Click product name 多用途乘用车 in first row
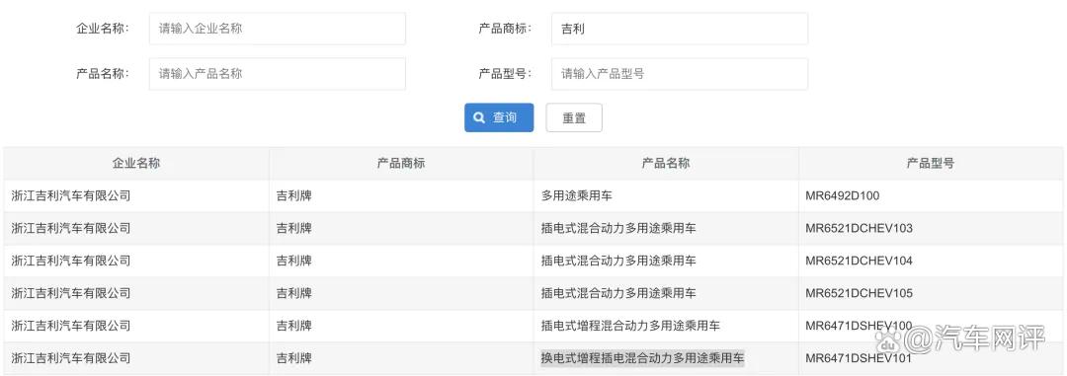The image size is (1067, 376). coord(576,195)
